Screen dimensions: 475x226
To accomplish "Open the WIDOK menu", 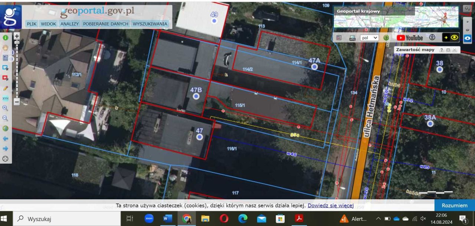I will (x=49, y=24).
